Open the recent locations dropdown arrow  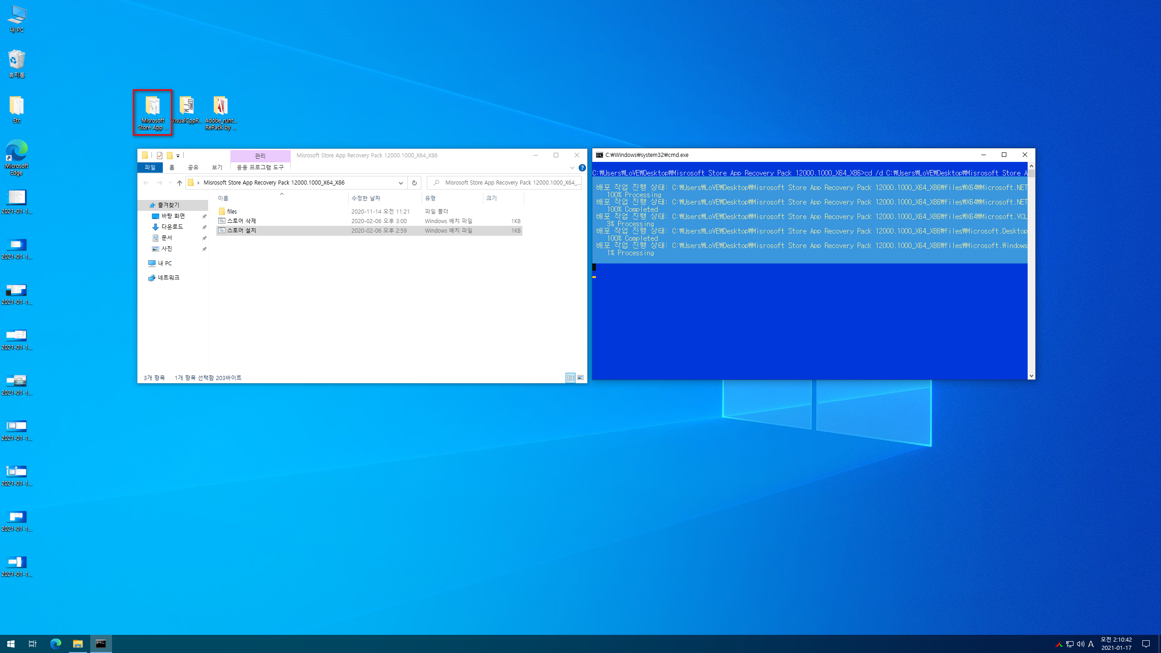coord(170,183)
